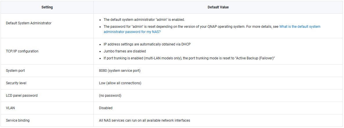The width and height of the screenshot is (344, 128).
Task: Click the "System port" setting cell
Action: coord(15,71)
